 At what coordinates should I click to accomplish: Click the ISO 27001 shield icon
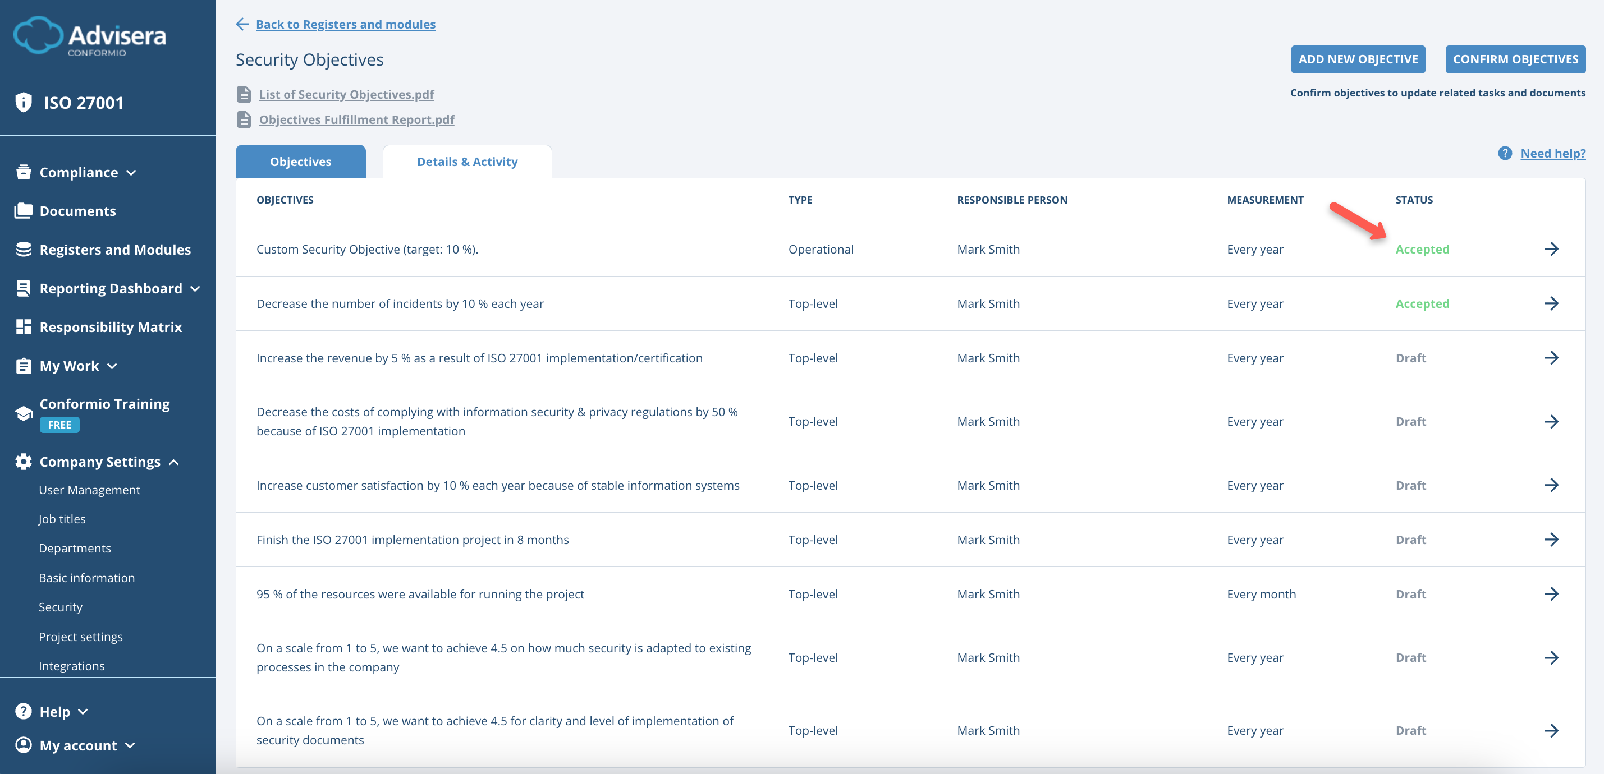pos(23,102)
